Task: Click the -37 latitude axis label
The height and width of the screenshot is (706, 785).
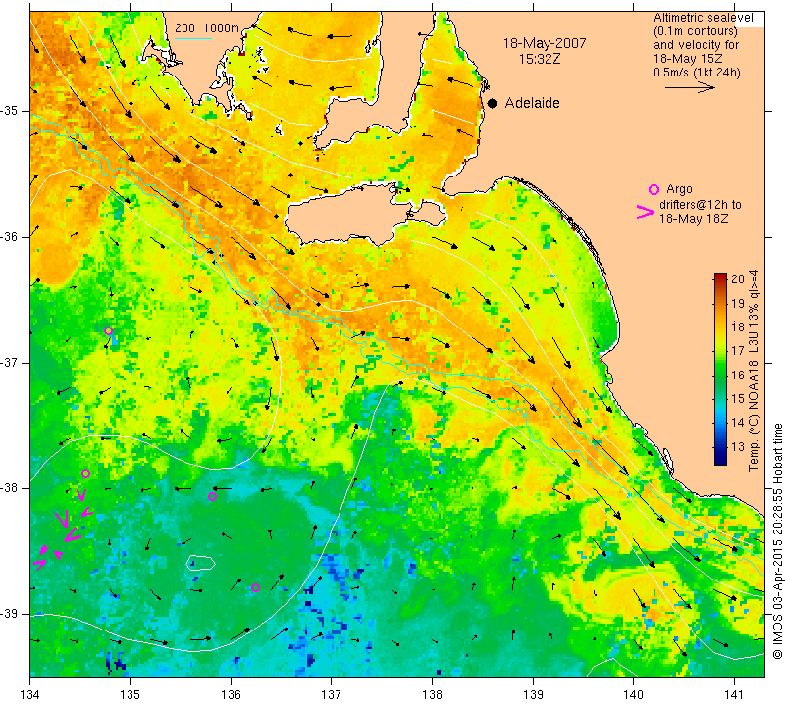Action: [x=10, y=362]
